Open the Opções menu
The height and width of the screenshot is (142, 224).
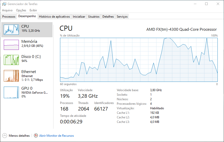(21, 10)
